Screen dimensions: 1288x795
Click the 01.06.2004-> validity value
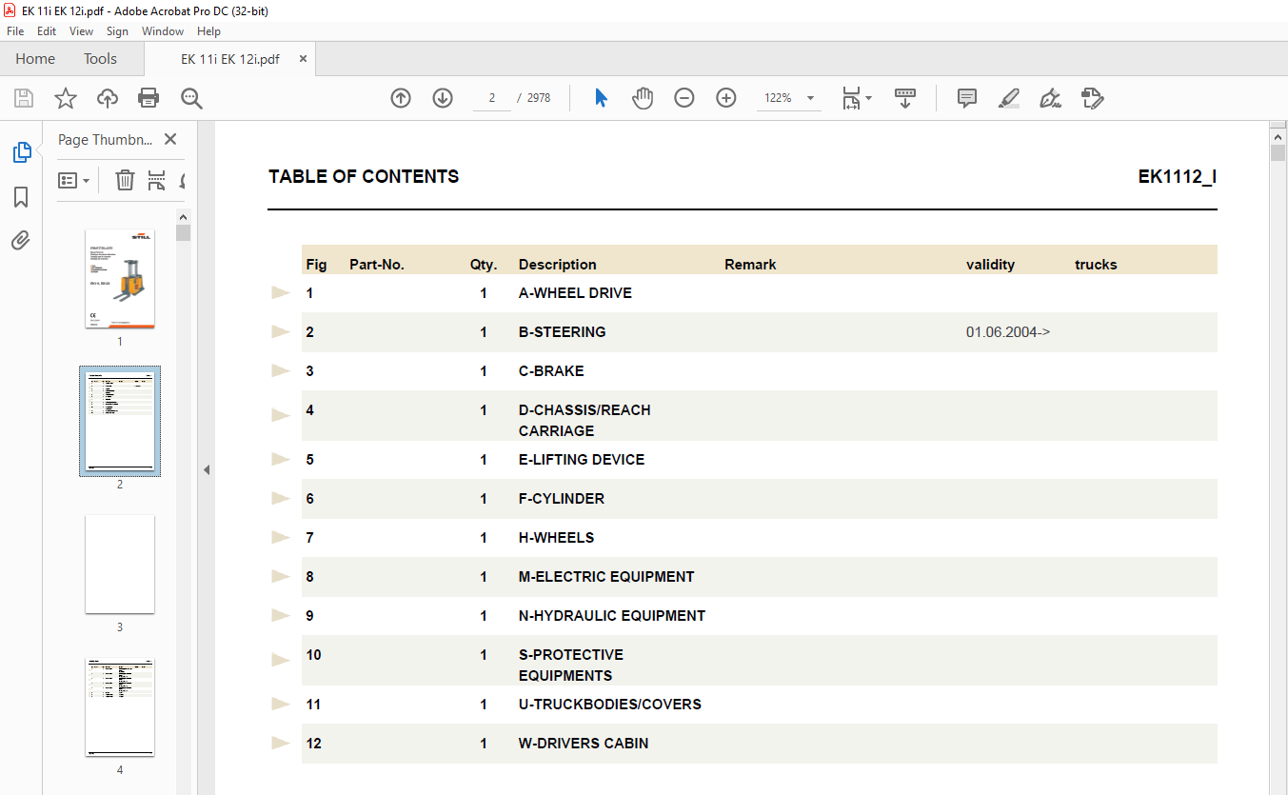tap(1008, 332)
